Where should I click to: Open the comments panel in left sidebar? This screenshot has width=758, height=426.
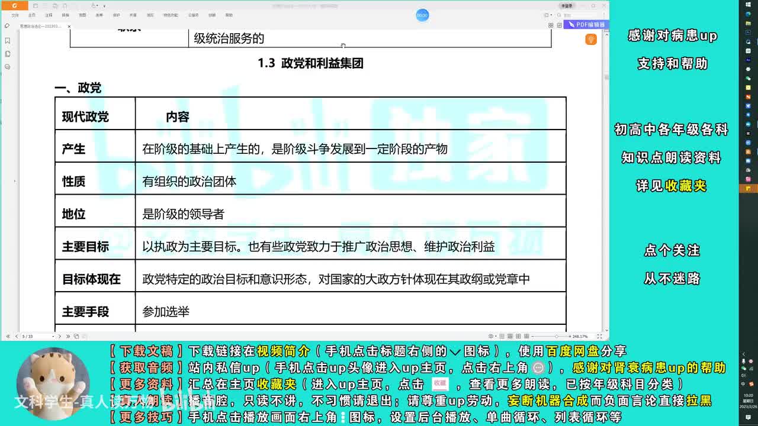pos(7,67)
